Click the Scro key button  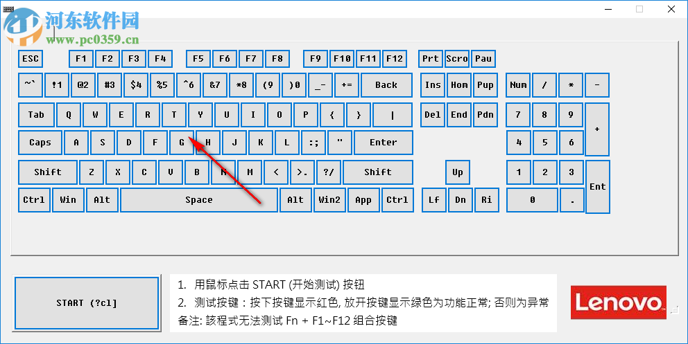[x=457, y=59]
